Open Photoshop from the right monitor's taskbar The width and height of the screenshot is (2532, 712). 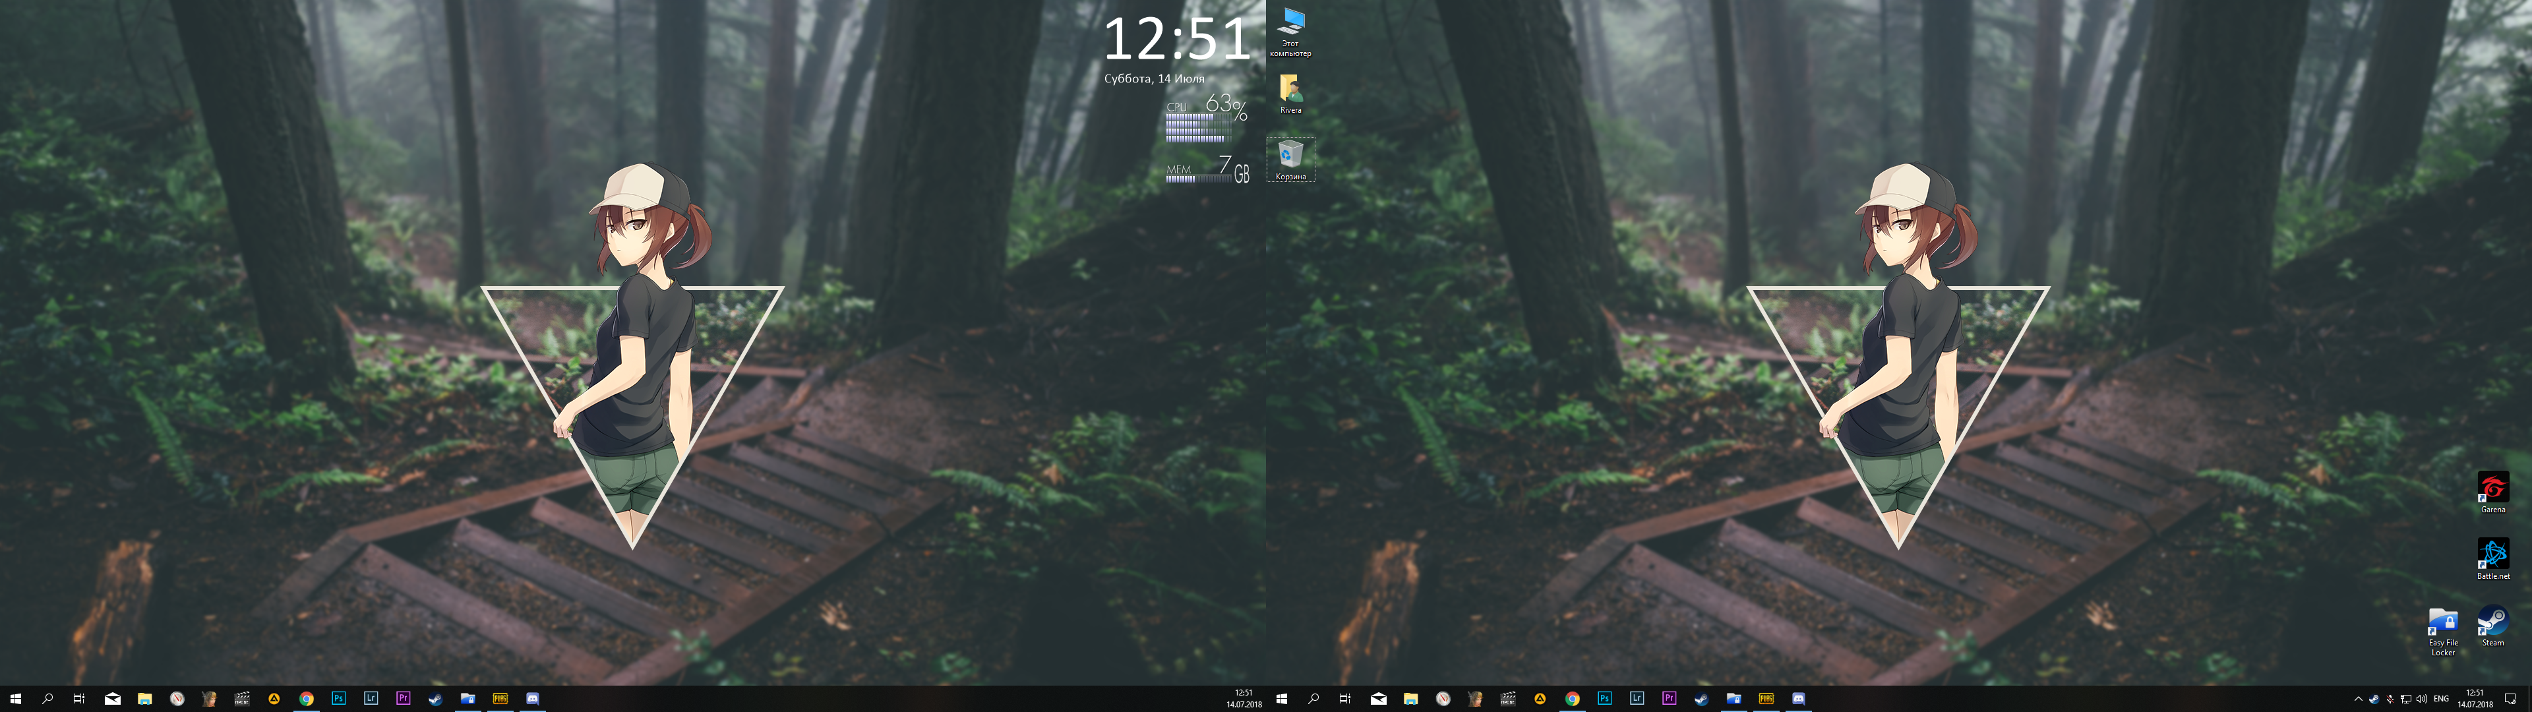[1604, 699]
